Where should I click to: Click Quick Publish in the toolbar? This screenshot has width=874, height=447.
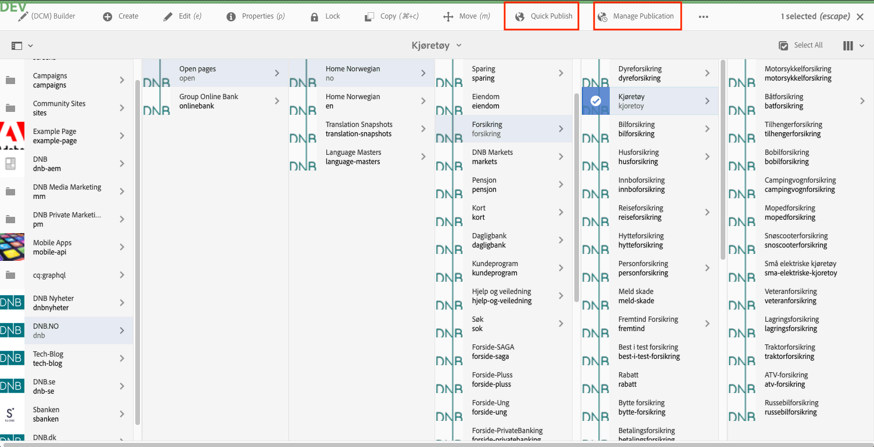pos(544,16)
